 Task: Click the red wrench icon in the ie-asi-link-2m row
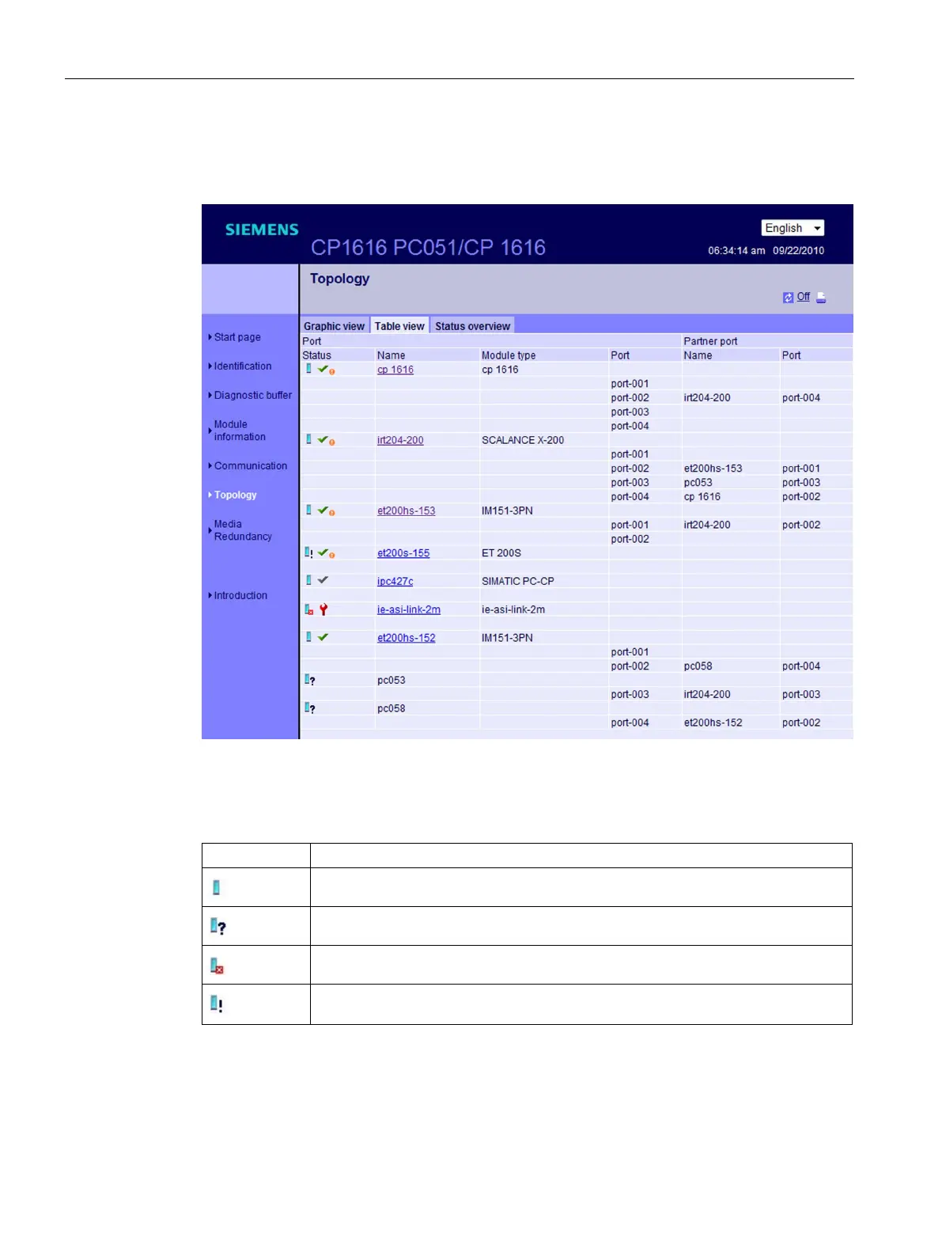[323, 609]
